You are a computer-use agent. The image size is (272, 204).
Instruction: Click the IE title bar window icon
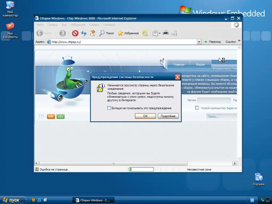tap(37, 18)
